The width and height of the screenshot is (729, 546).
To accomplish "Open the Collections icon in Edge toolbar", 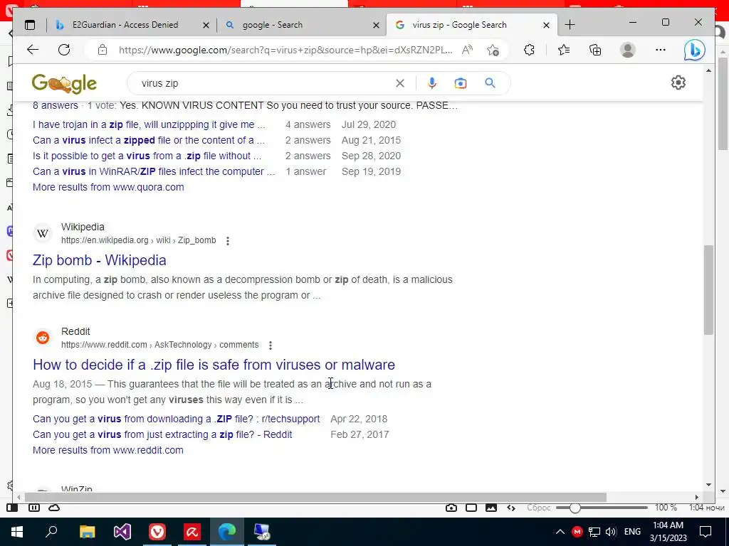I will (595, 50).
